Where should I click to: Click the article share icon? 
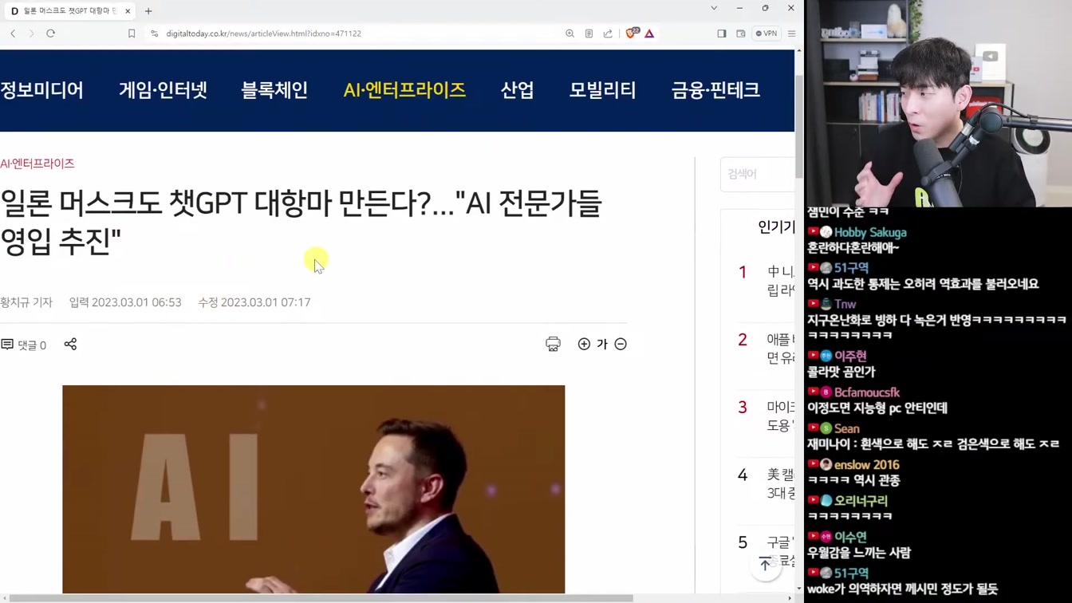click(70, 344)
